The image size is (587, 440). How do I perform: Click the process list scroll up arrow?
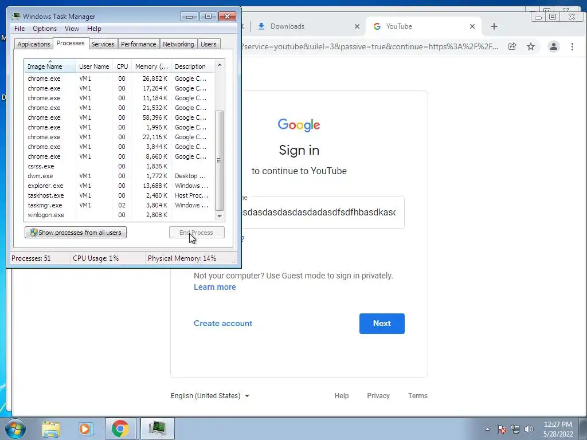coord(220,65)
